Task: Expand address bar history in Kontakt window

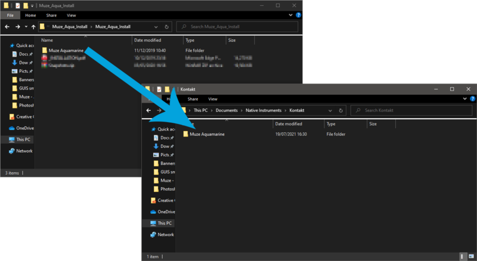Action: tap(330, 111)
